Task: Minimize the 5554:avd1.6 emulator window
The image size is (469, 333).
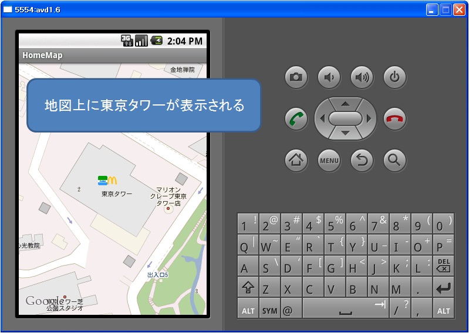Action: pyautogui.click(x=431, y=10)
